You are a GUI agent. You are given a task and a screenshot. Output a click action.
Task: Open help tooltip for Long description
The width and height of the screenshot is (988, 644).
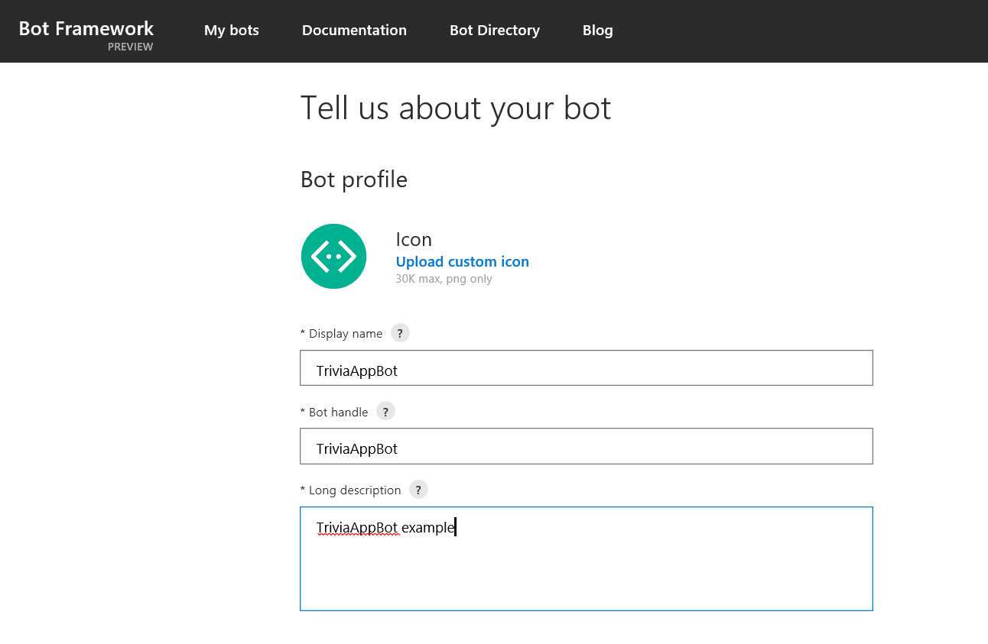pyautogui.click(x=418, y=490)
